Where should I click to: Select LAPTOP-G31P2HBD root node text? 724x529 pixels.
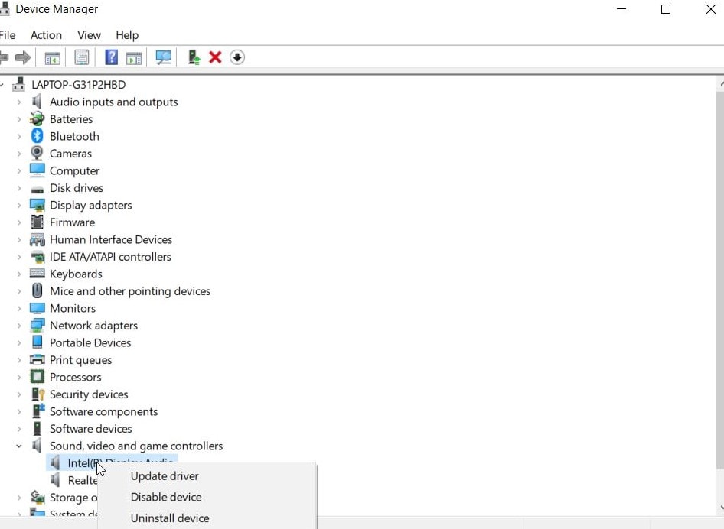coord(79,84)
